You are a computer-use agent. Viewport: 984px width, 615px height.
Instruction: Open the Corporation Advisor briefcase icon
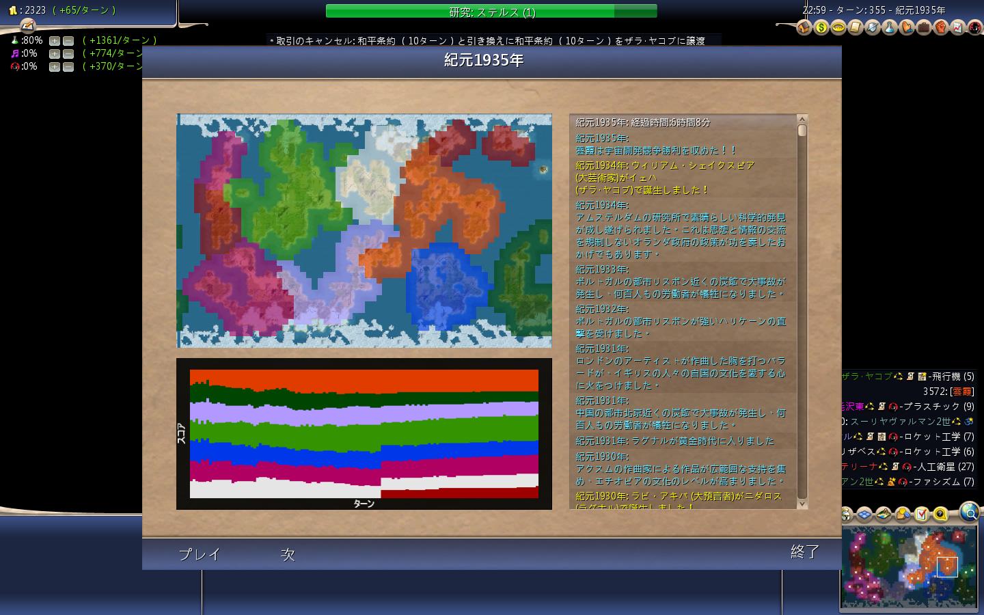(924, 27)
